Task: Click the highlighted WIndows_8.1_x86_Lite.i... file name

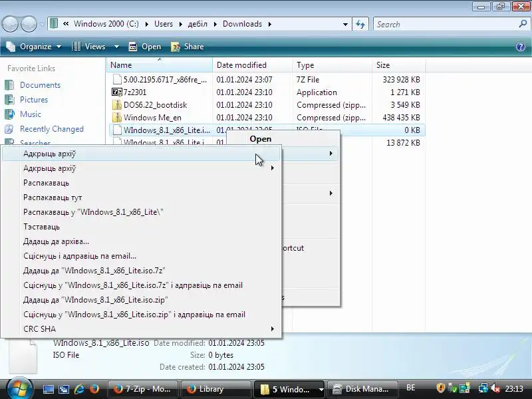Action: point(167,130)
